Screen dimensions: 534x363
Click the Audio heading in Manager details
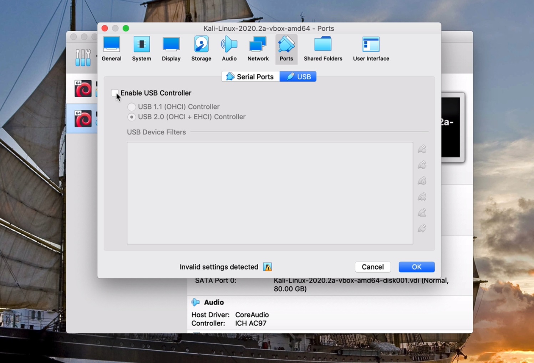pos(214,302)
